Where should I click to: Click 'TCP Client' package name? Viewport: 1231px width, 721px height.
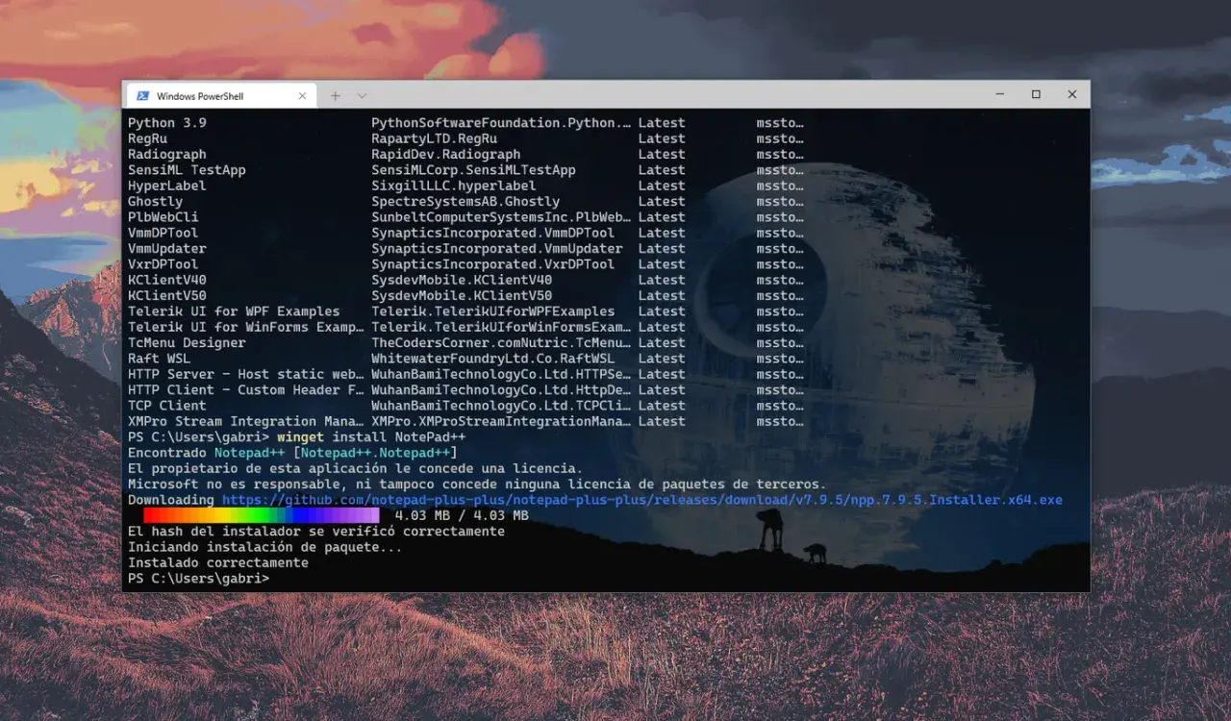click(x=167, y=406)
